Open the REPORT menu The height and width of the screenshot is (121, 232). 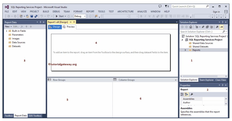[x=90, y=11]
